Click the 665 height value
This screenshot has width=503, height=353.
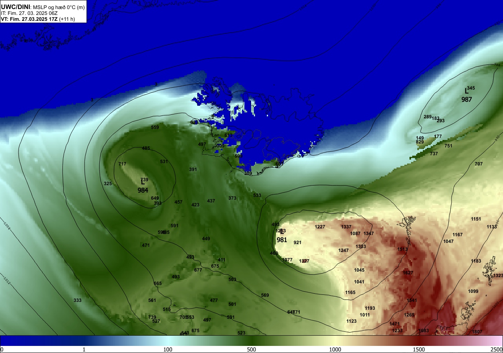click(x=158, y=283)
